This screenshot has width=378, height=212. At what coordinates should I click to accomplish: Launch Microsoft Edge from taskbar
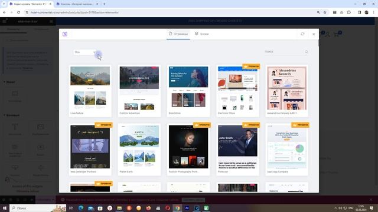(81, 208)
